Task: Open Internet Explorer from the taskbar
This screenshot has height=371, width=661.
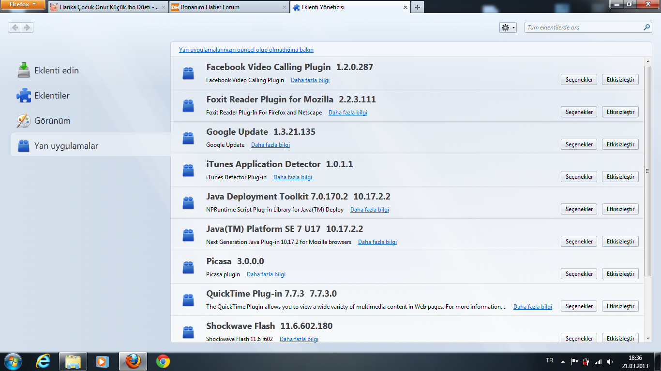Action: tap(43, 361)
